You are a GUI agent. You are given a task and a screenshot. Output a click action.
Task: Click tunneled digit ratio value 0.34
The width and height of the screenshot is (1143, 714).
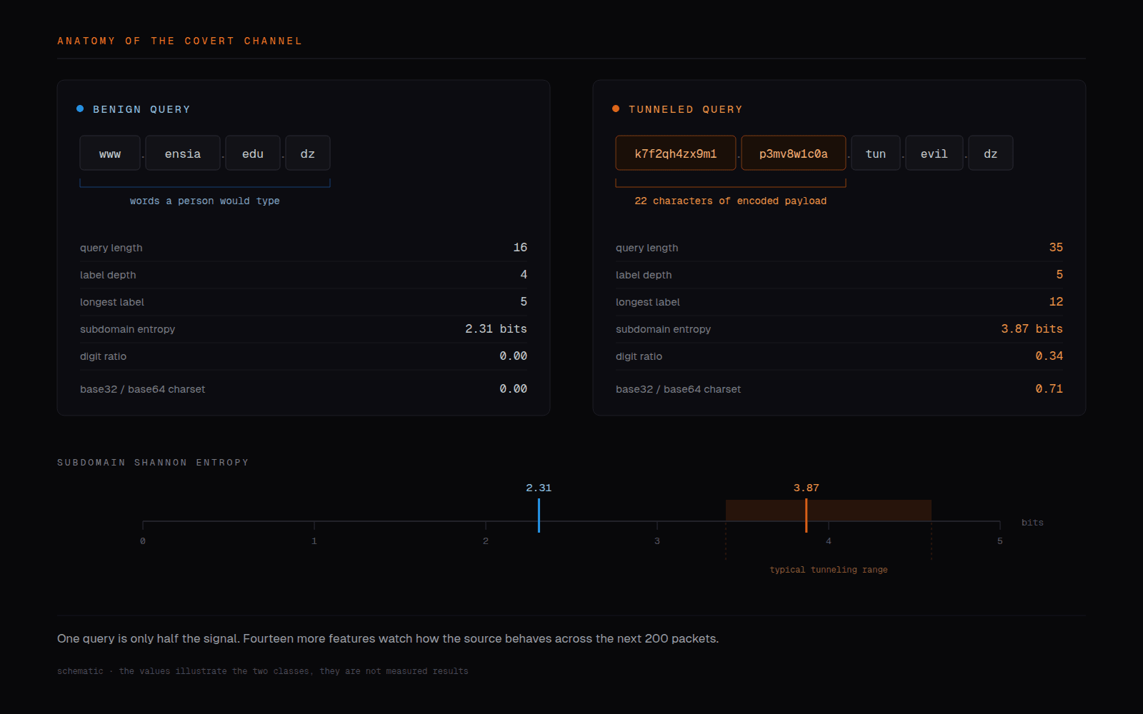click(x=1049, y=356)
